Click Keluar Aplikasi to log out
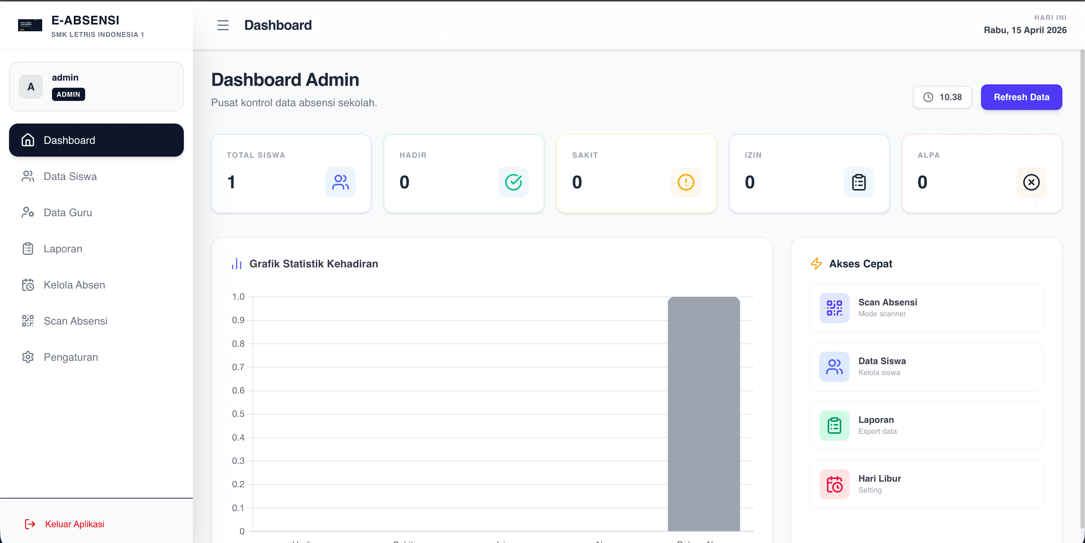The image size is (1085, 543). tap(75, 525)
